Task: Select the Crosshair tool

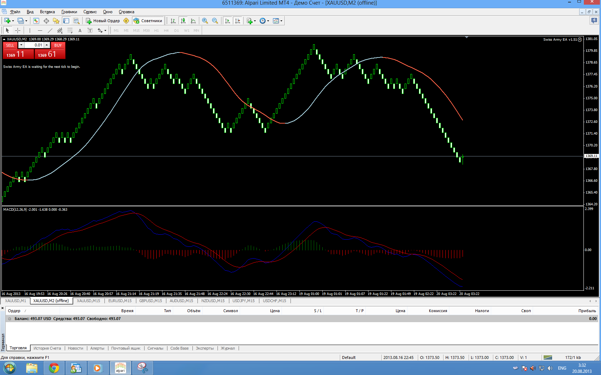Action: (18, 30)
